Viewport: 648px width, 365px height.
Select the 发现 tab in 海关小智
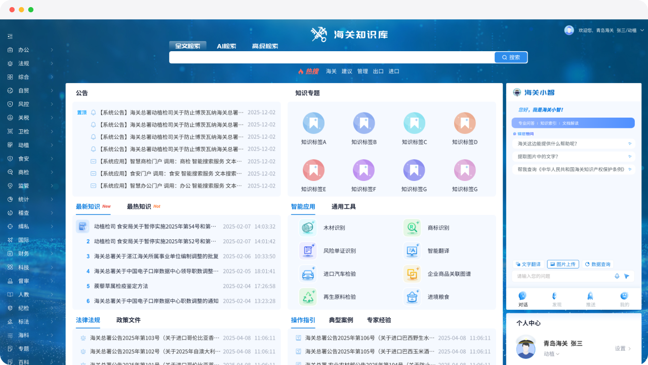tap(557, 300)
